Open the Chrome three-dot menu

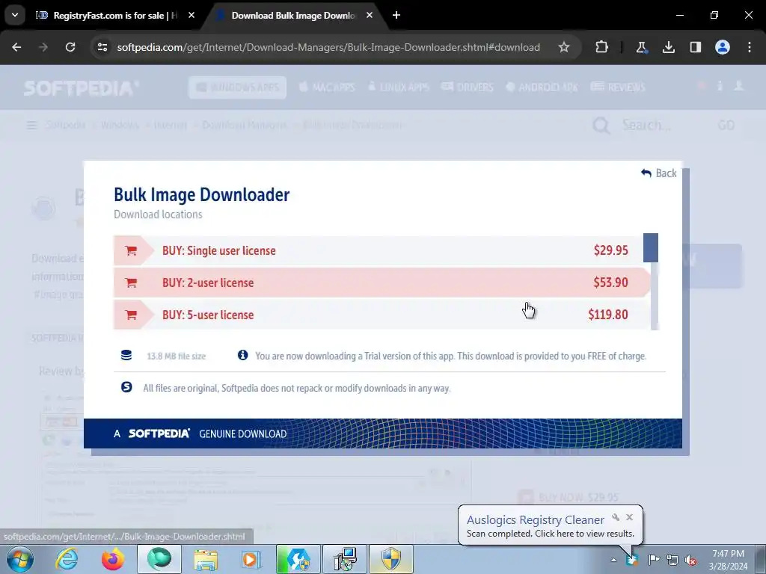750,47
